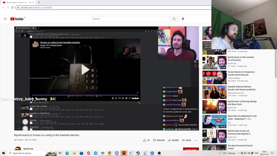Screen dimensions: 277x156
Task: Click the Windows taskbar search box
Action: point(32,153)
